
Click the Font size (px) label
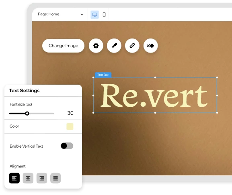tap(21, 104)
